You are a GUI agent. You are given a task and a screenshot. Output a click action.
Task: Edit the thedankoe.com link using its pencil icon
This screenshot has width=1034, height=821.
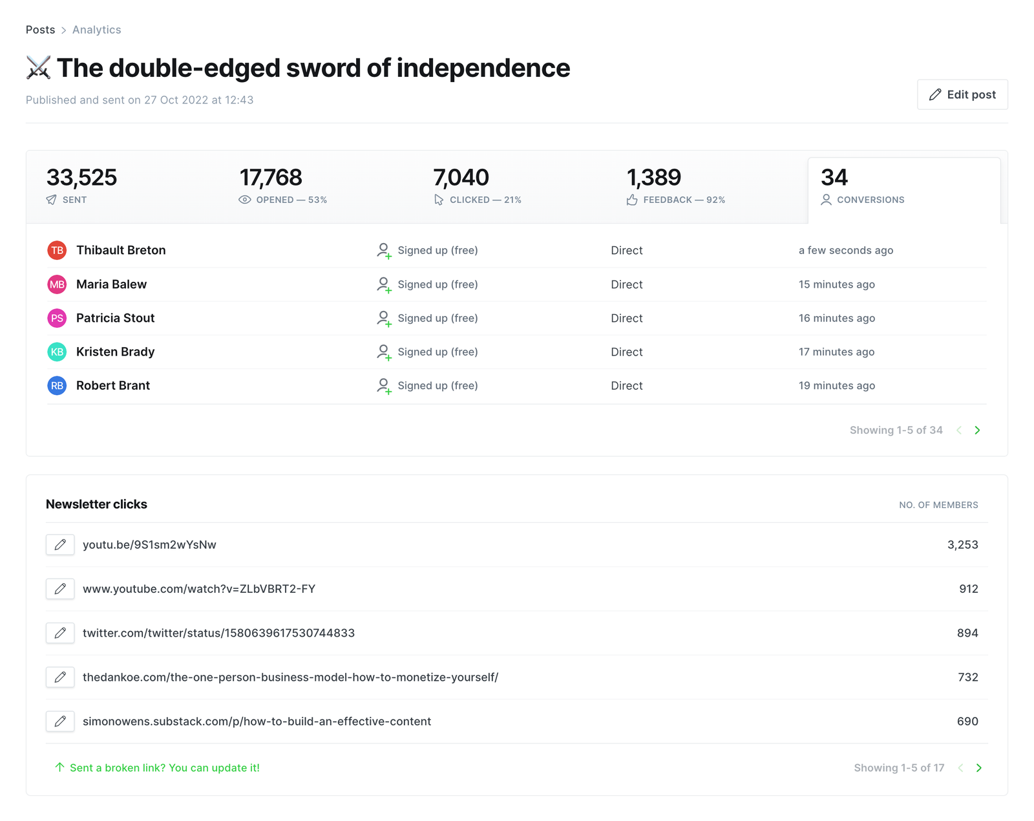click(x=59, y=677)
